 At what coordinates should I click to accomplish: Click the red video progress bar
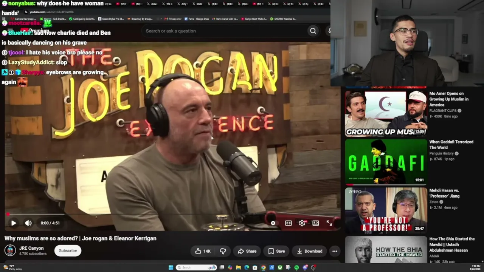(x=172, y=214)
